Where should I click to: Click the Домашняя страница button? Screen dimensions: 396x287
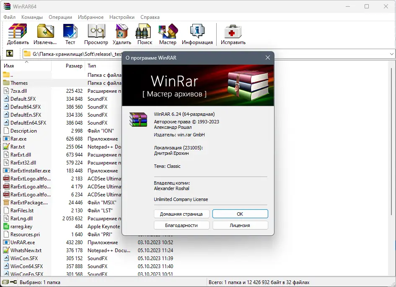coord(181,214)
